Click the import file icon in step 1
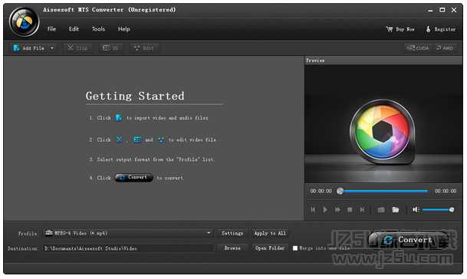The image size is (467, 279). coord(119,117)
